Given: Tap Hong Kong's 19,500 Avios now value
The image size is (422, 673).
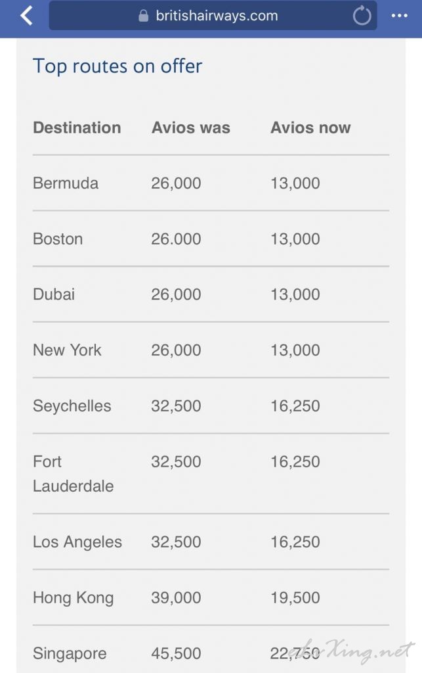Looking at the screenshot, I should (x=295, y=597).
